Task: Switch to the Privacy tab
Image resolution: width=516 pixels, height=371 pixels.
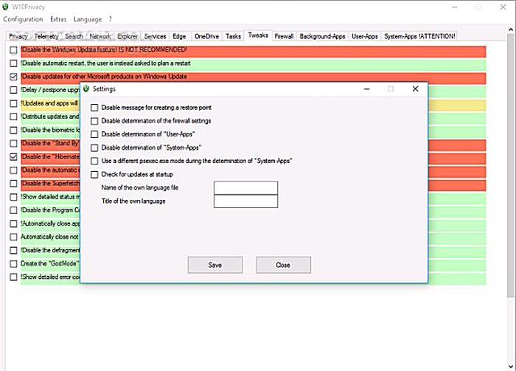Action: (x=18, y=37)
